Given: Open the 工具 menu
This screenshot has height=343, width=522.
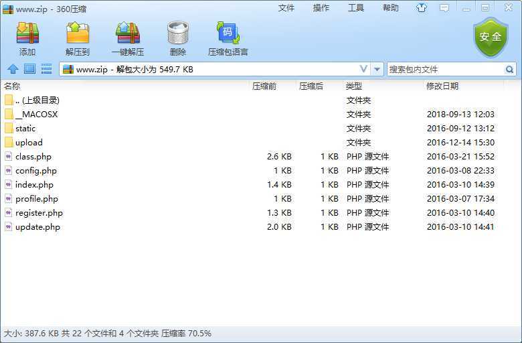Looking at the screenshot, I should click(x=355, y=8).
